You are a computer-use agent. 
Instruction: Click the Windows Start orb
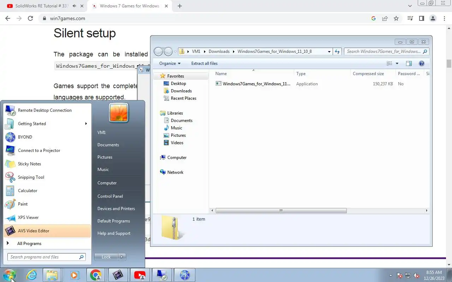tap(9, 275)
